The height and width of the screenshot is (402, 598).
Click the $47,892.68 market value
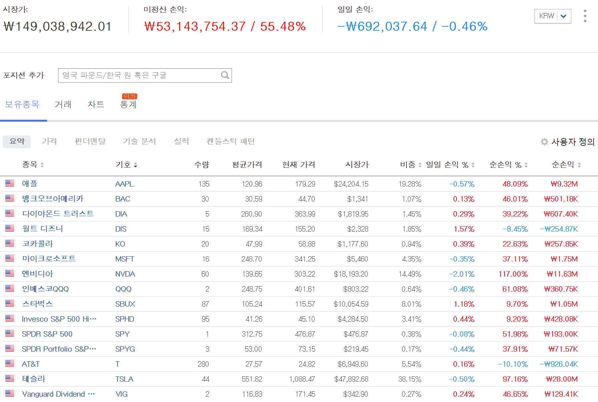pos(351,379)
